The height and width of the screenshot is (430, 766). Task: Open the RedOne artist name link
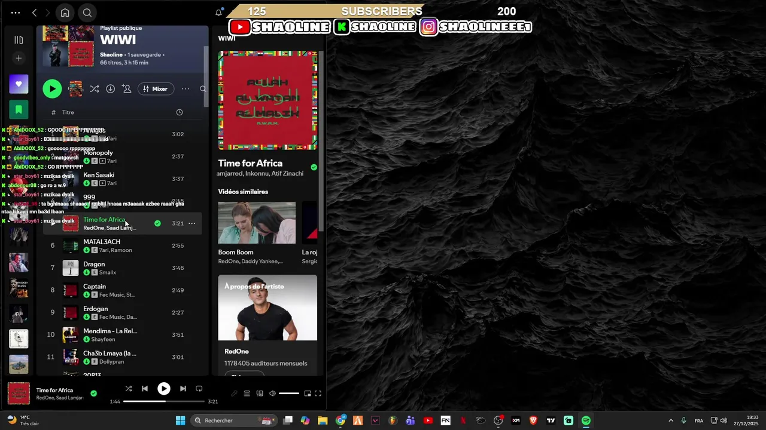point(236,351)
